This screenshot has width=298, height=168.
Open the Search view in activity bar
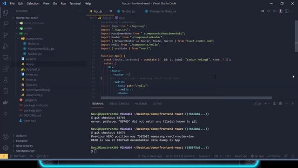(x=6, y=24)
